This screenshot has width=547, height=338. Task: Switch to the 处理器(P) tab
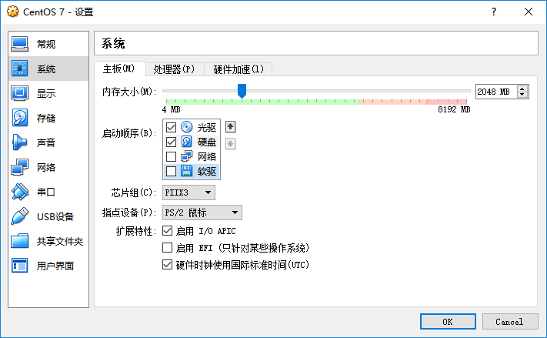[174, 69]
